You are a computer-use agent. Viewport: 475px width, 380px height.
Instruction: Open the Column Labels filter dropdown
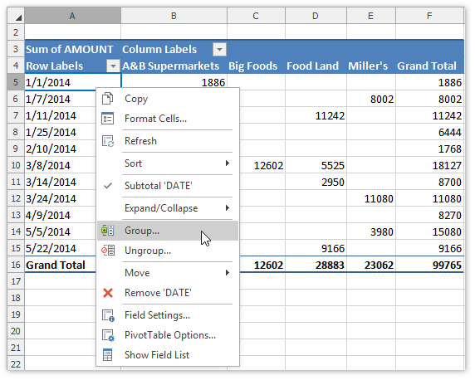click(x=219, y=49)
